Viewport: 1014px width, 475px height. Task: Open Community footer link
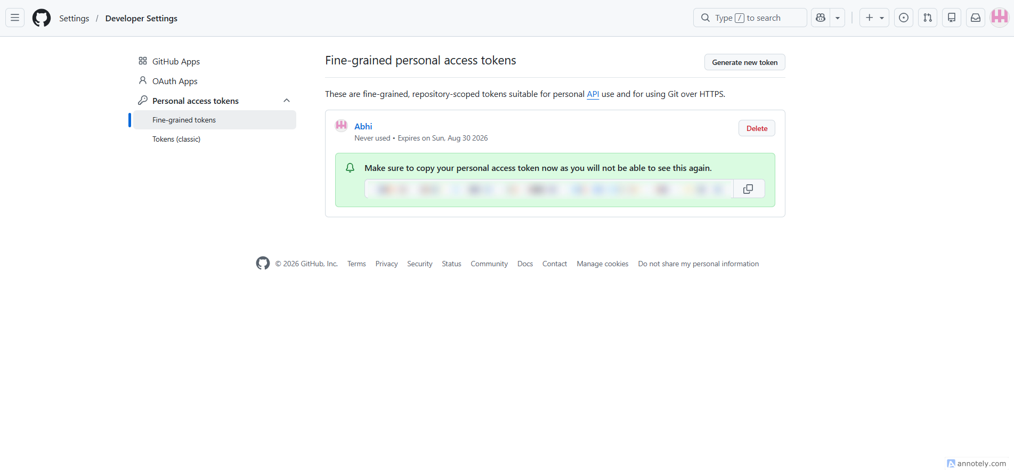[x=489, y=264]
